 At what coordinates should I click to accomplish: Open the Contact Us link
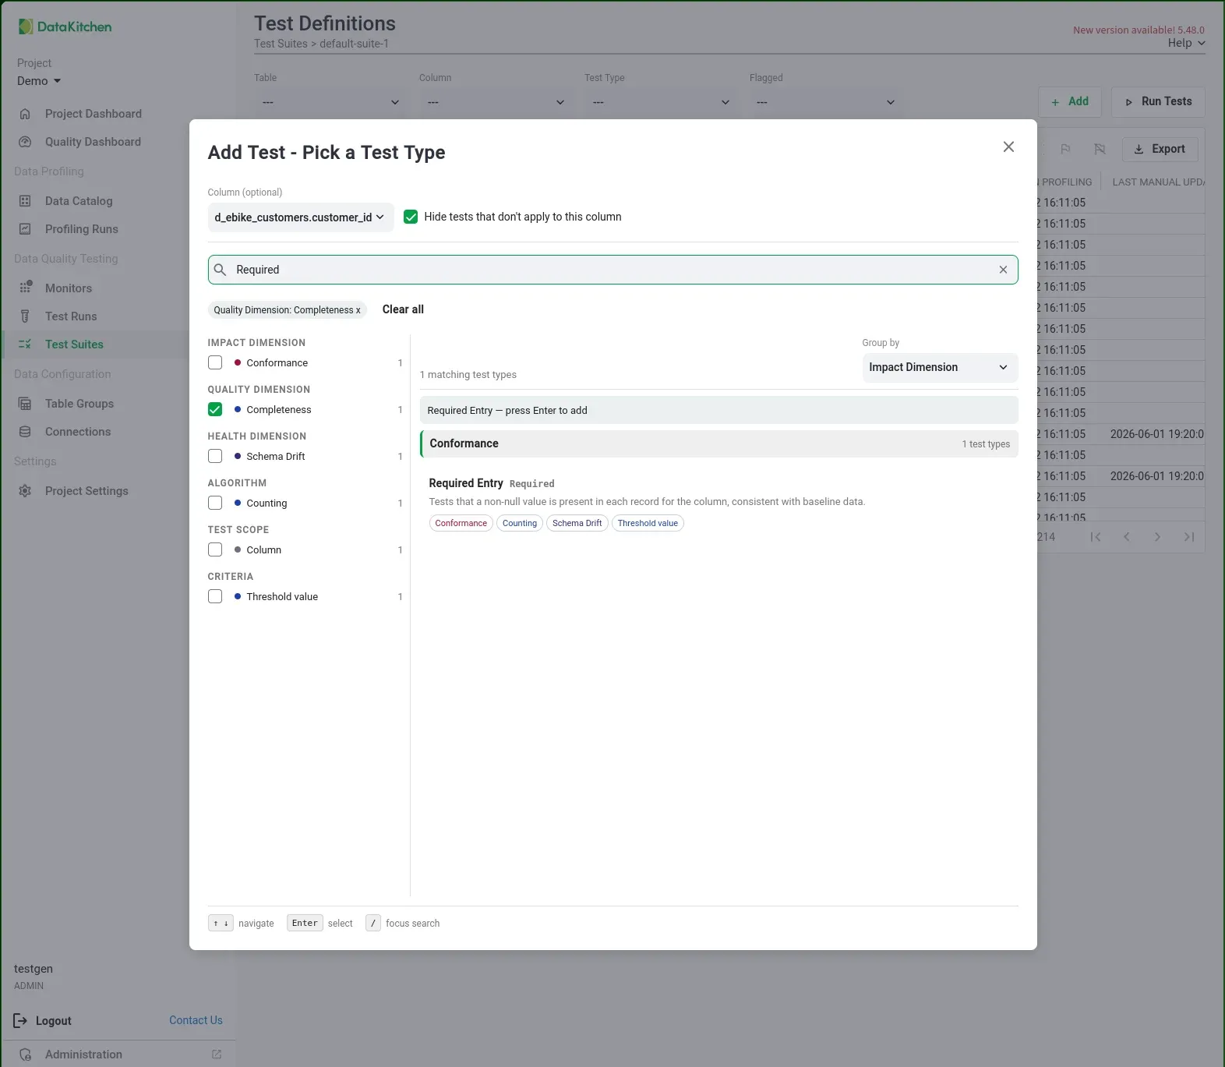click(x=196, y=1020)
